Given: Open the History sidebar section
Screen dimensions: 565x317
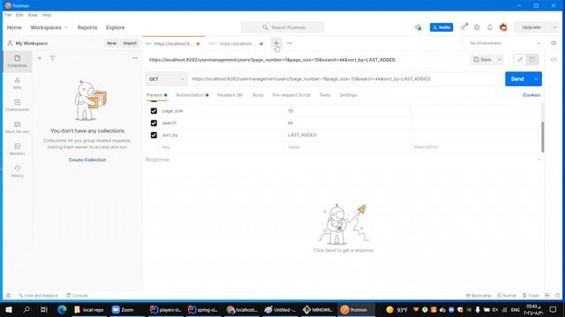Looking at the screenshot, I should [18, 171].
